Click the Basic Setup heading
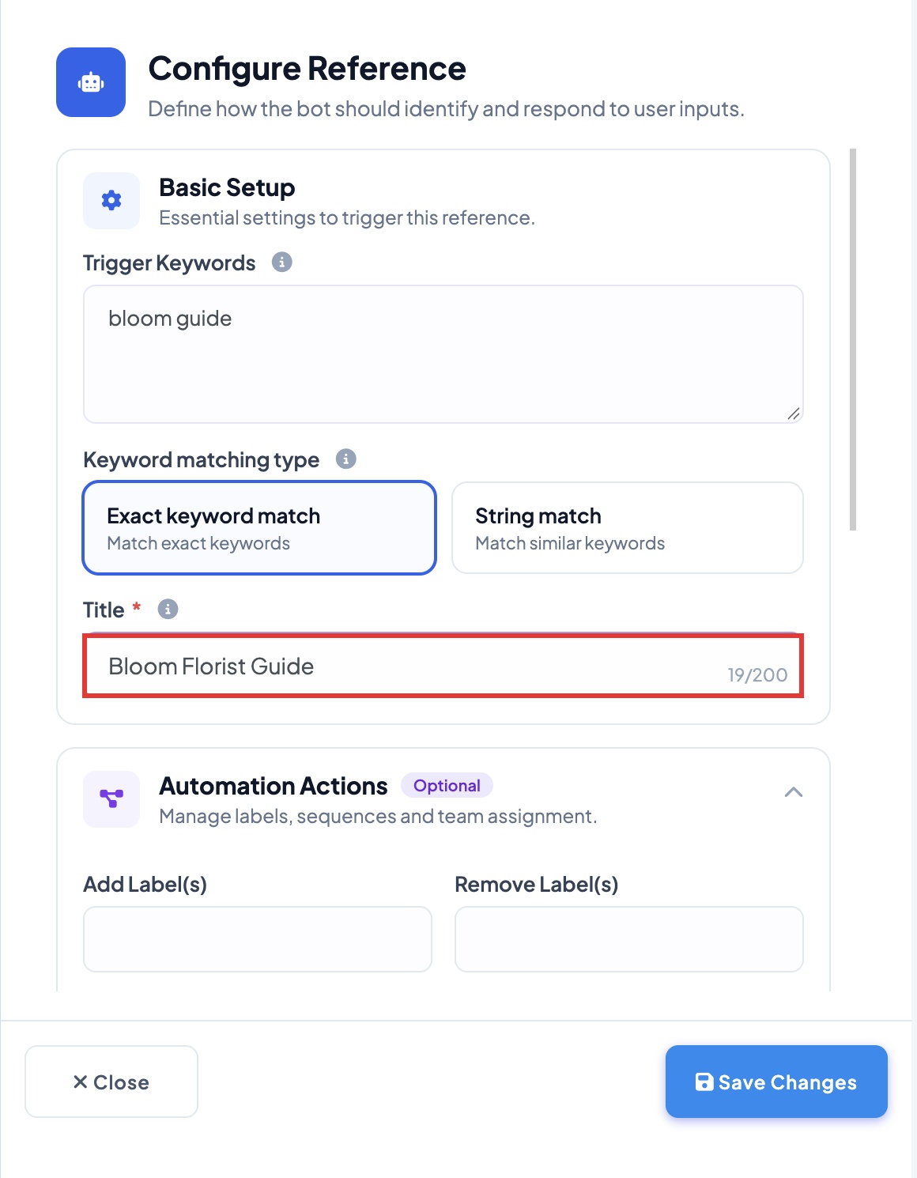917x1178 pixels. click(227, 187)
